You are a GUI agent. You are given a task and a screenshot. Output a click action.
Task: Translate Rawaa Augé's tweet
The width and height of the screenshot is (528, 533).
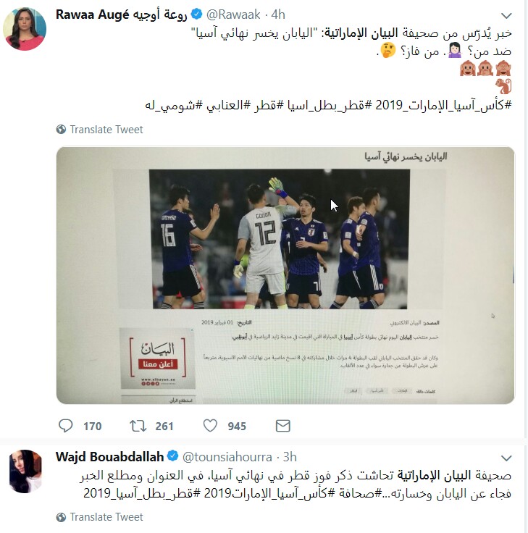(106, 130)
